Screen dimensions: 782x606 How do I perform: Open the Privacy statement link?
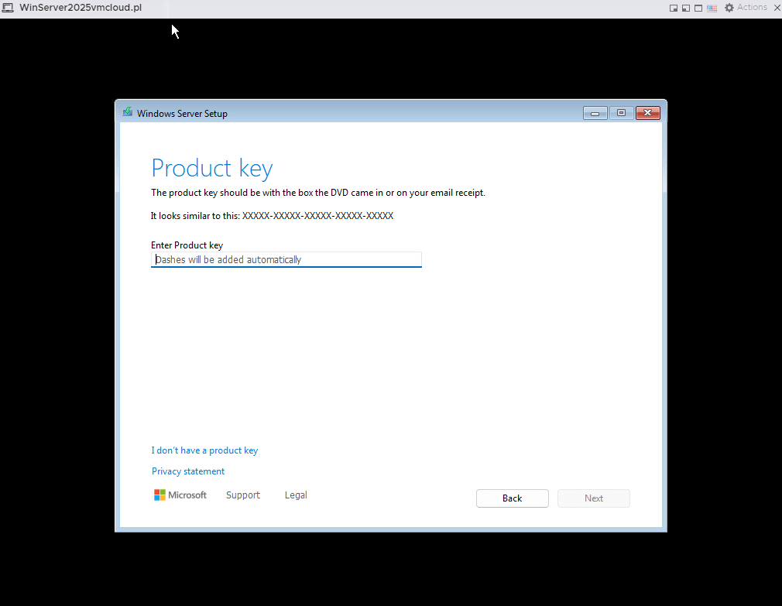[x=188, y=471]
